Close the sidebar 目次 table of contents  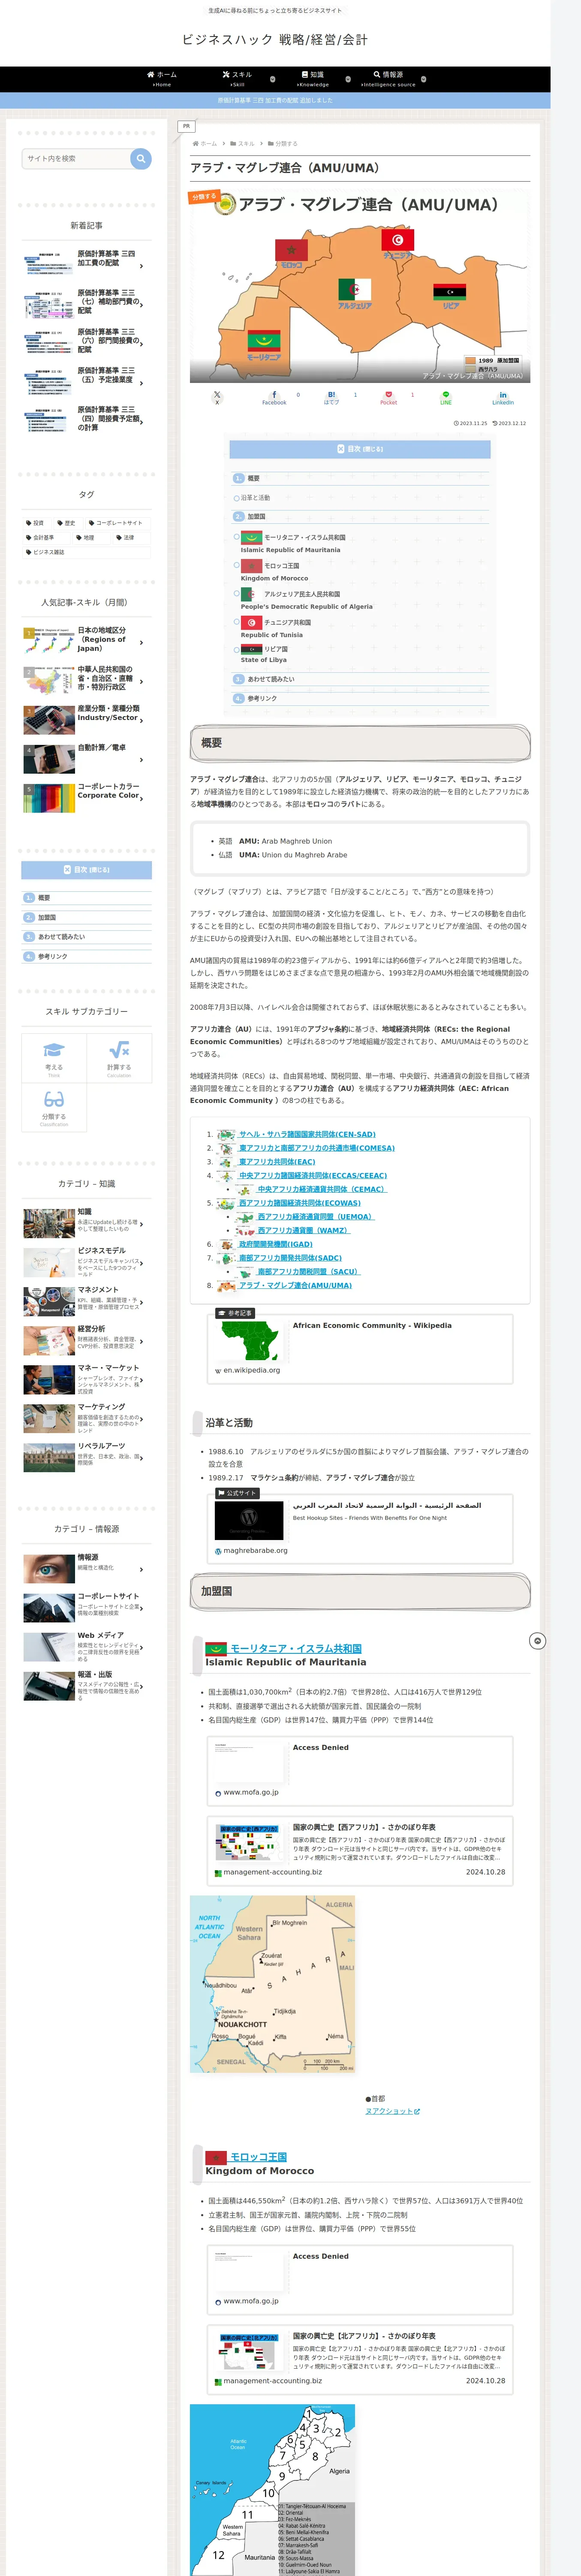[x=87, y=870]
